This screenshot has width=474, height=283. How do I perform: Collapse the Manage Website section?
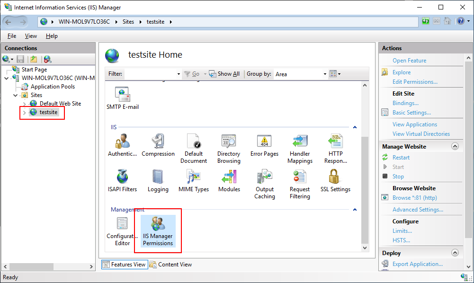tap(455, 147)
